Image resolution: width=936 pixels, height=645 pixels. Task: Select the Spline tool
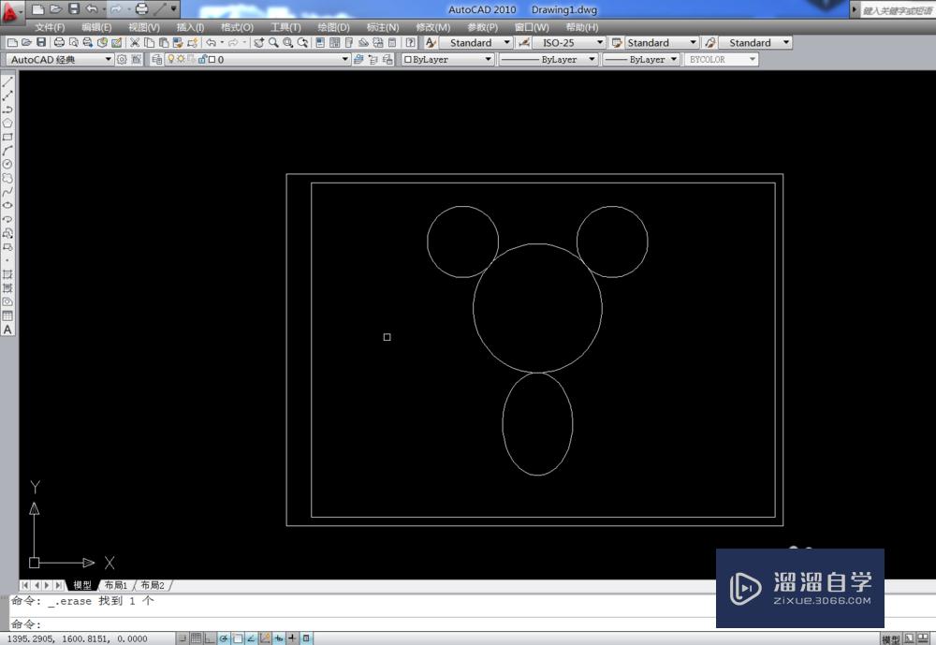(7, 191)
